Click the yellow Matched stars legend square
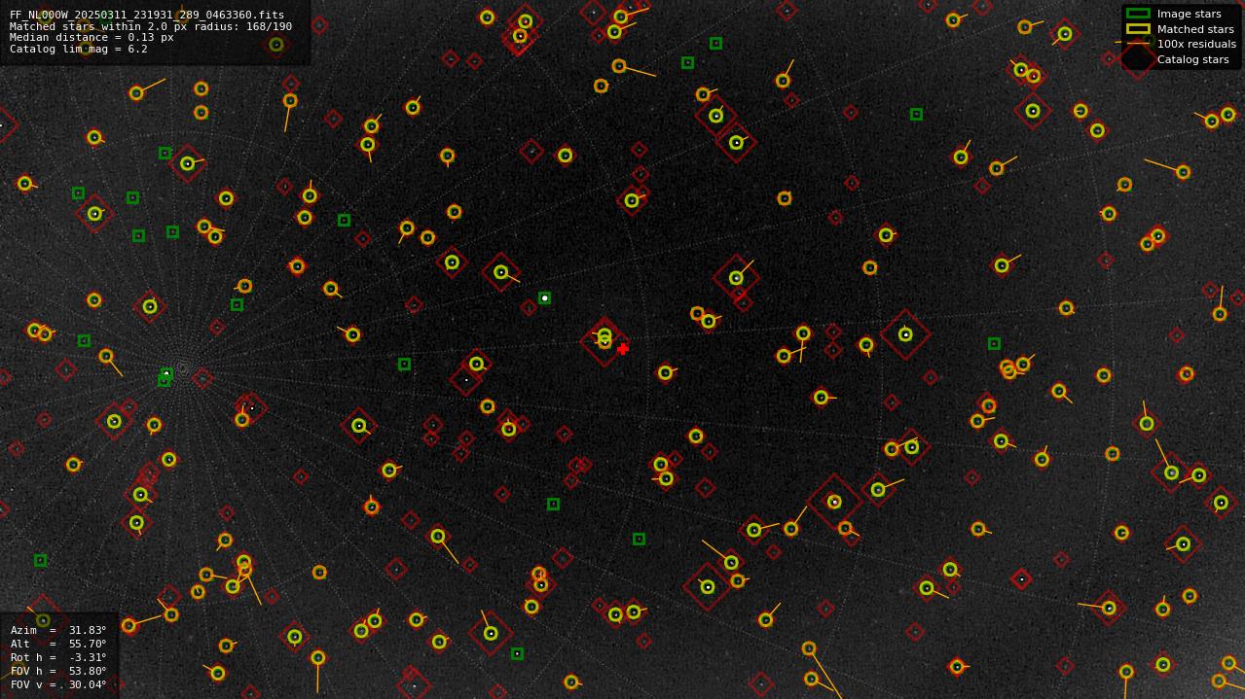 (x=1138, y=29)
